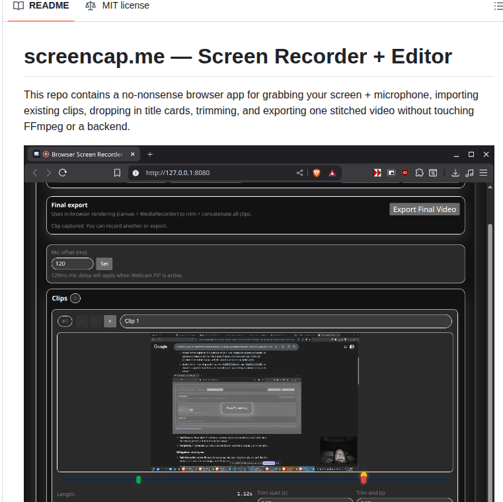
Task: Click the picture-in-picture extension icon
Action: tap(391, 173)
